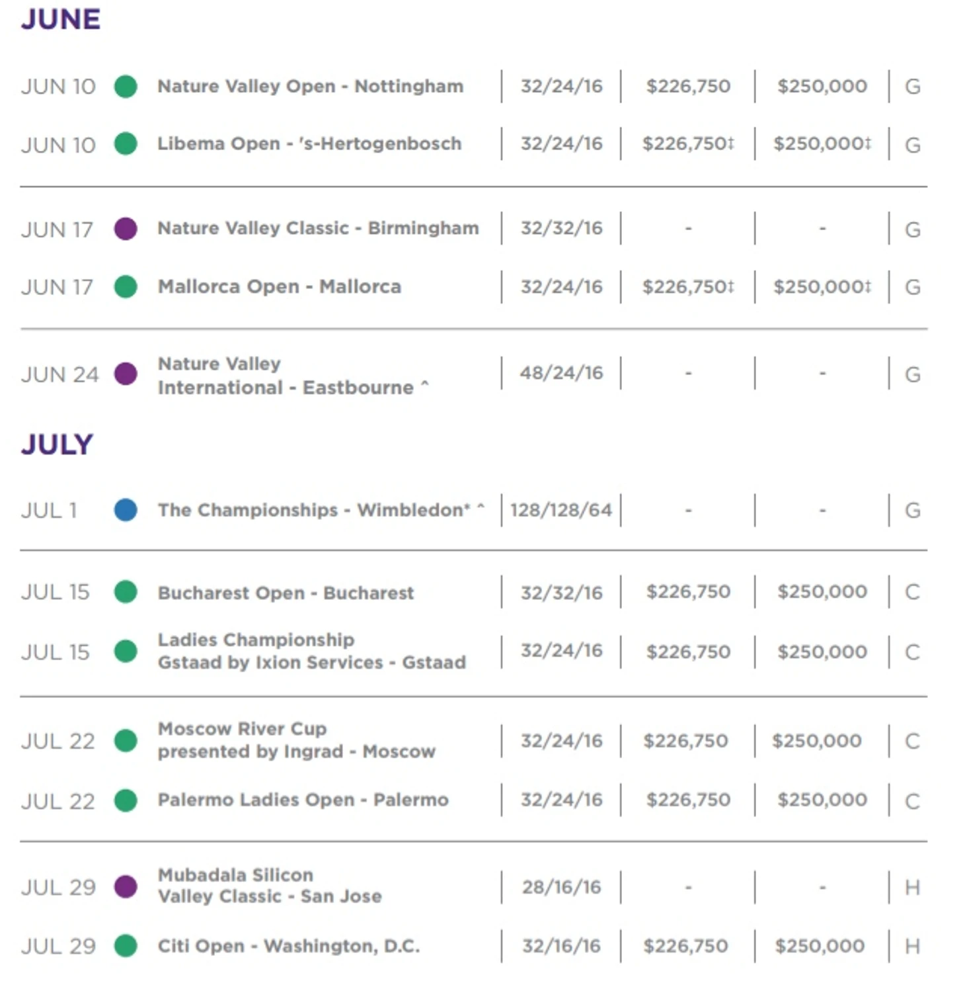Click the green dot next to Libema Open

click(x=126, y=144)
